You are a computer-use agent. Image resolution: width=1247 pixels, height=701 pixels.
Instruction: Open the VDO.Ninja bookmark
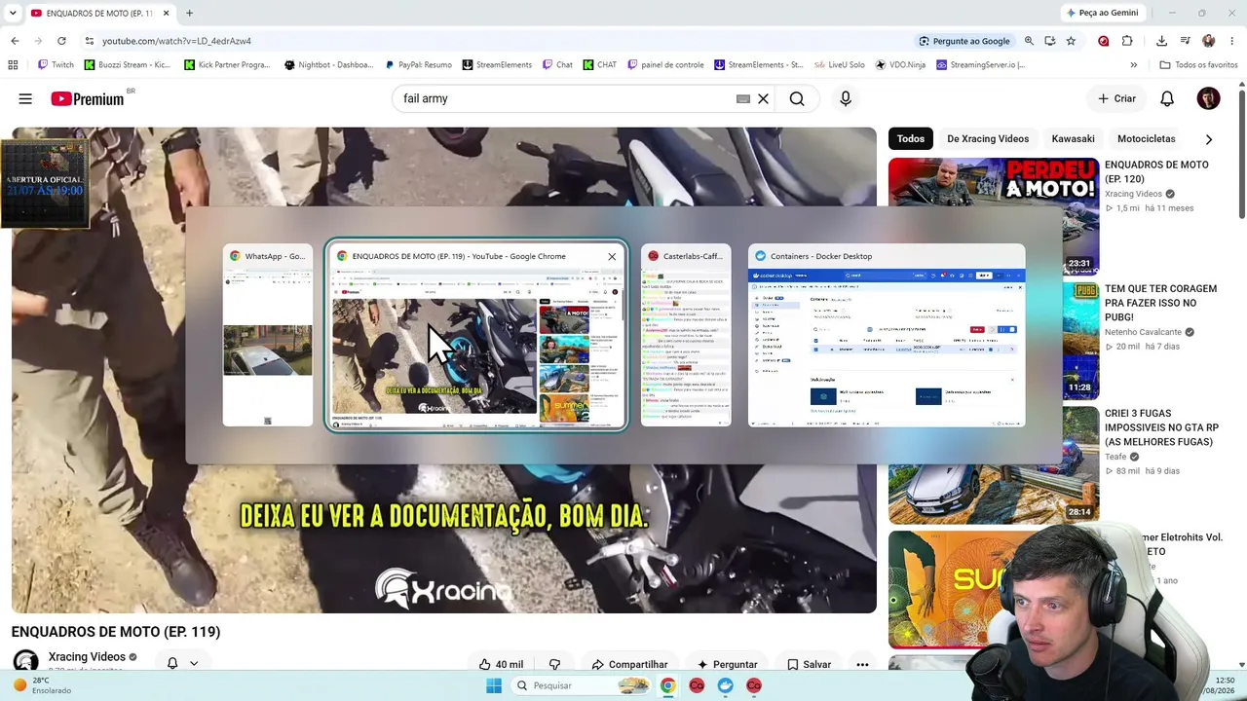[900, 65]
